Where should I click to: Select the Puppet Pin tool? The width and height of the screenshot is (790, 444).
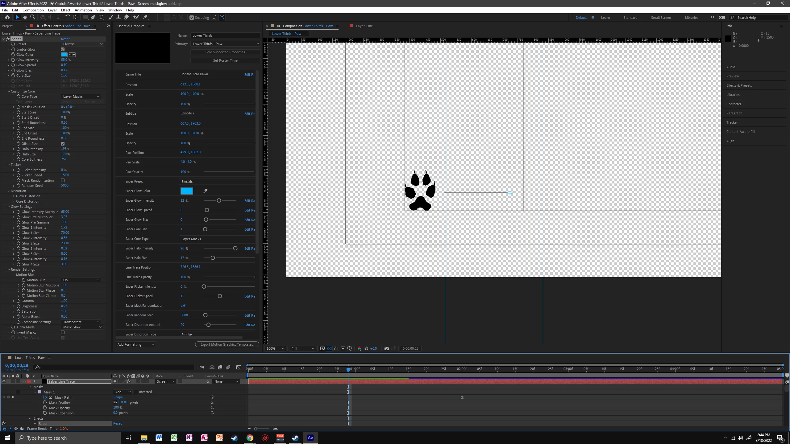tap(146, 17)
